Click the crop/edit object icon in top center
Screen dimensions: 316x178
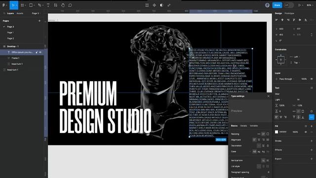click(147, 5)
